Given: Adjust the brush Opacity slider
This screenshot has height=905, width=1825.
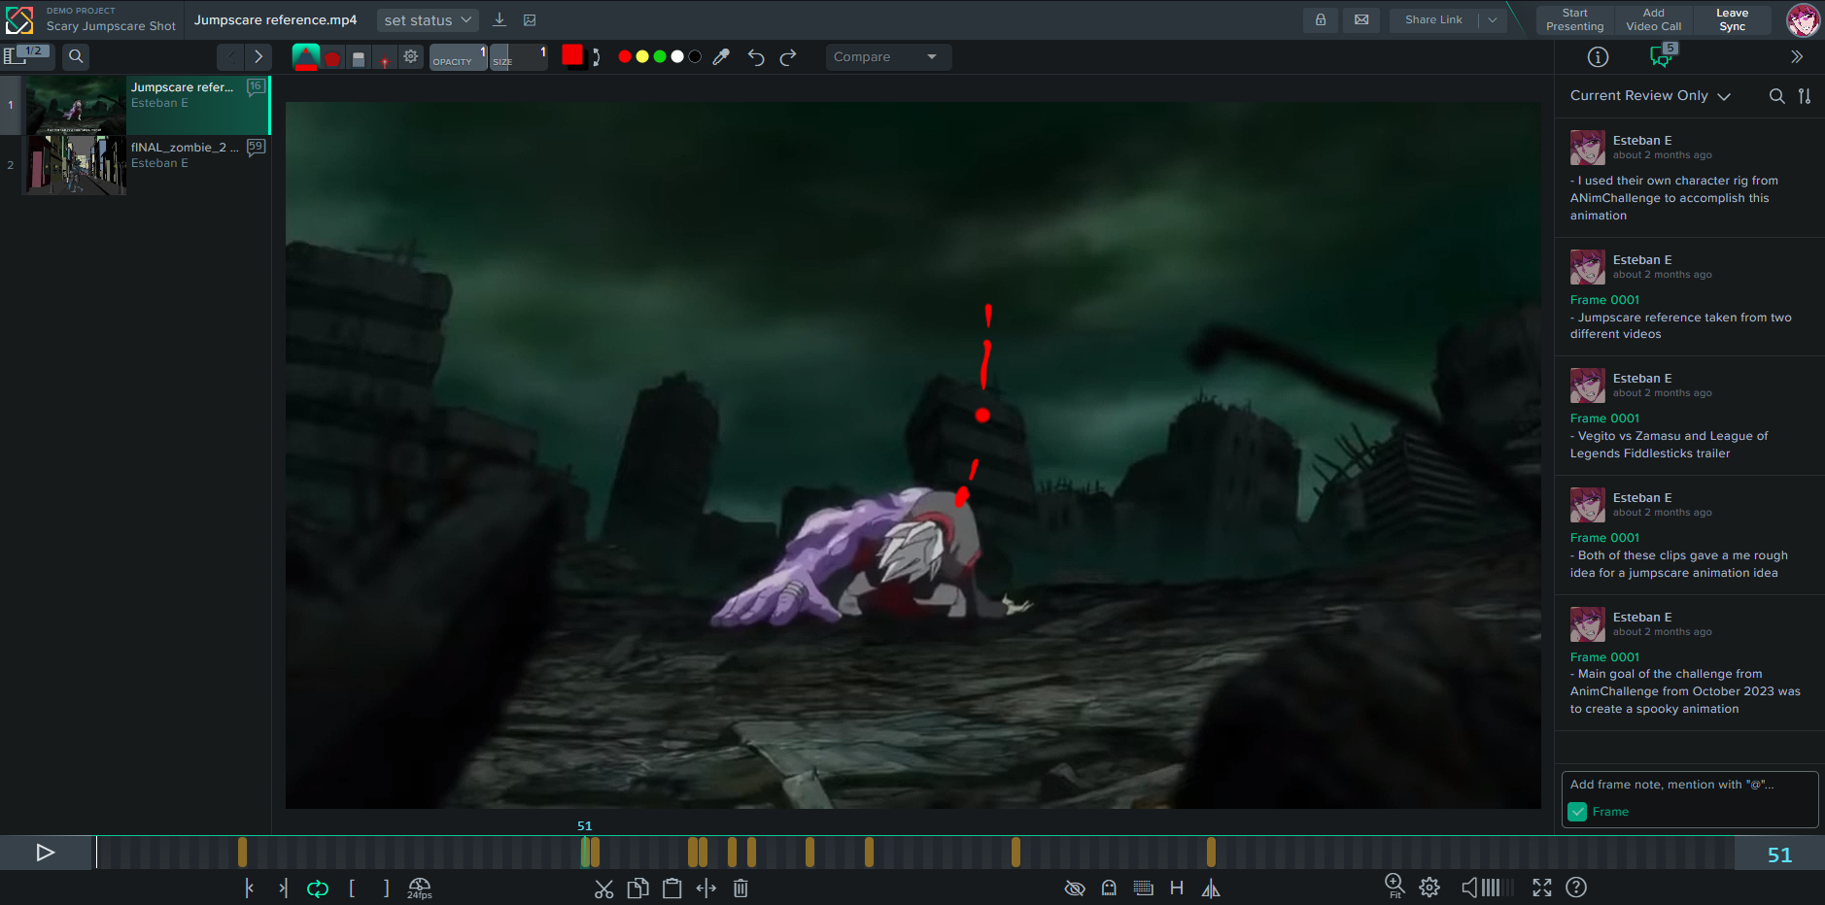Looking at the screenshot, I should pyautogui.click(x=458, y=56).
